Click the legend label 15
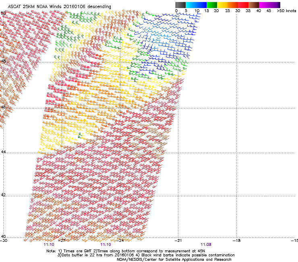The image size is (298, 262). pyautogui.click(x=207, y=11)
